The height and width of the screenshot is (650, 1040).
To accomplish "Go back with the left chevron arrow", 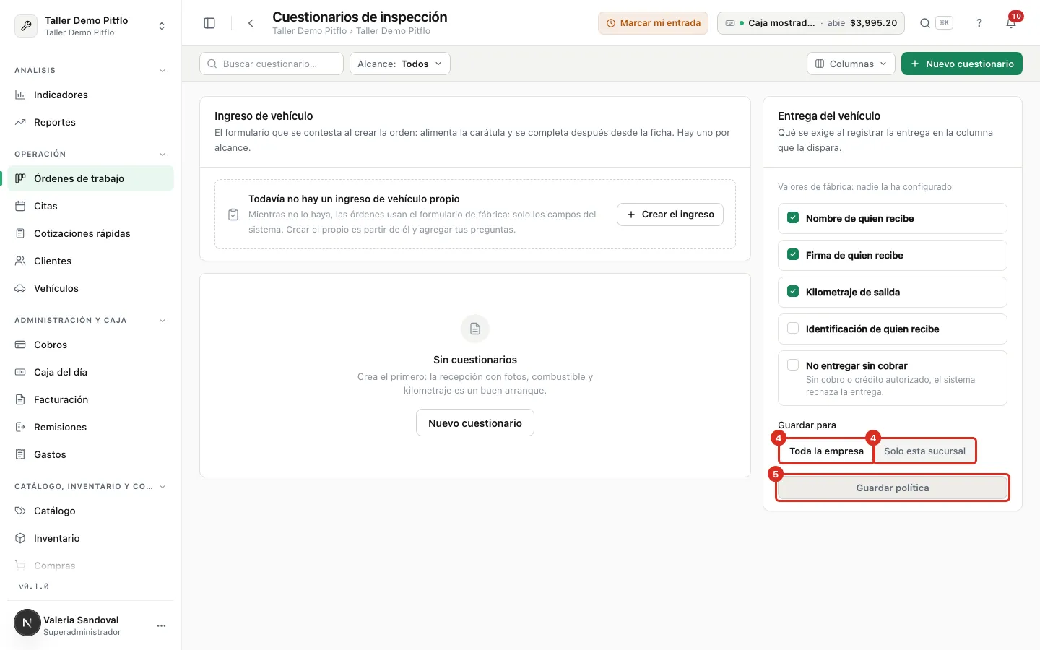I will pos(251,23).
